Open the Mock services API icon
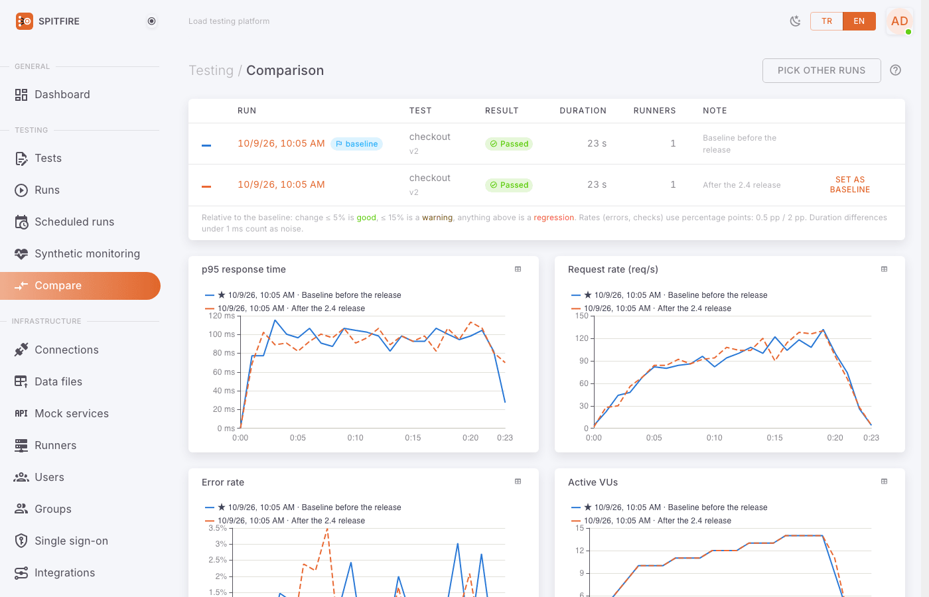Image resolution: width=929 pixels, height=597 pixels. tap(21, 413)
